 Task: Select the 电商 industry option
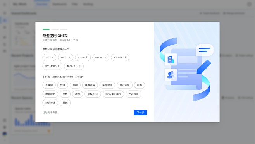point(140,85)
